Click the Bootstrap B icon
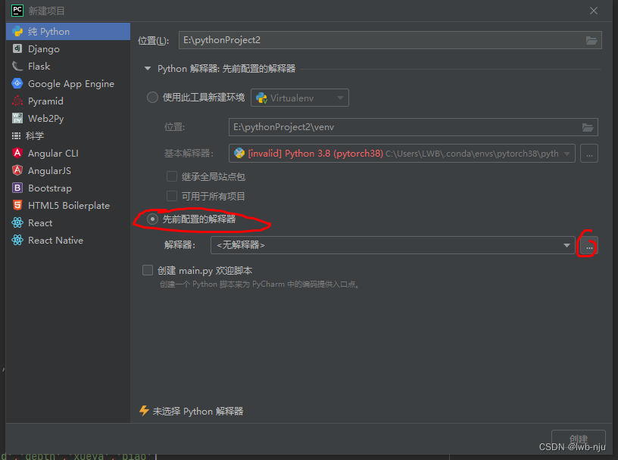Screen dimensions: 618x460 click(17, 188)
